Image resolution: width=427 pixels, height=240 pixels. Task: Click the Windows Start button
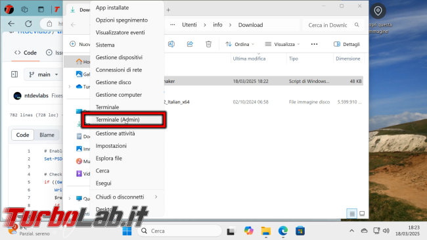pos(127,231)
